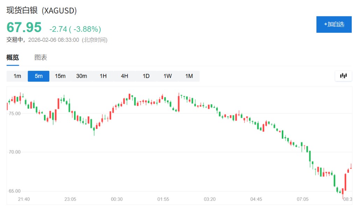This screenshot has width=358, height=208.
Task: Open the 图表 tab
Action: tap(41, 58)
